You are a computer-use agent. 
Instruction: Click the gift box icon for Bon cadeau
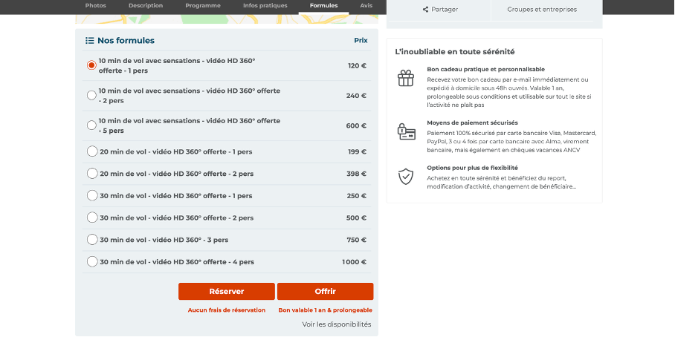click(x=405, y=78)
